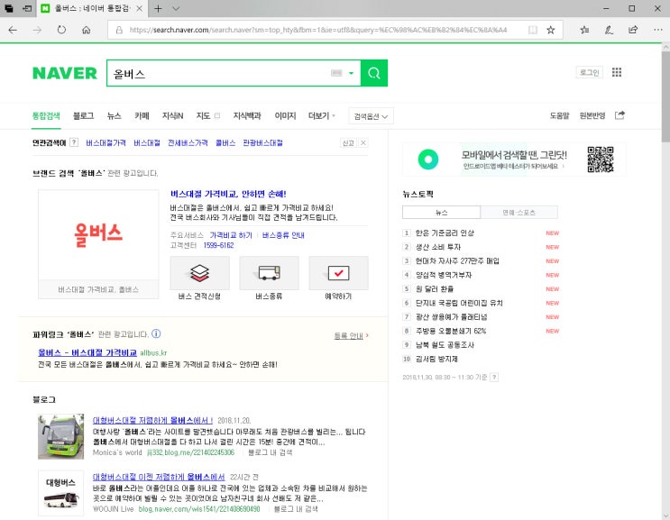Click 버스종류 bus icon tile
670x520 pixels.
coord(269,273)
